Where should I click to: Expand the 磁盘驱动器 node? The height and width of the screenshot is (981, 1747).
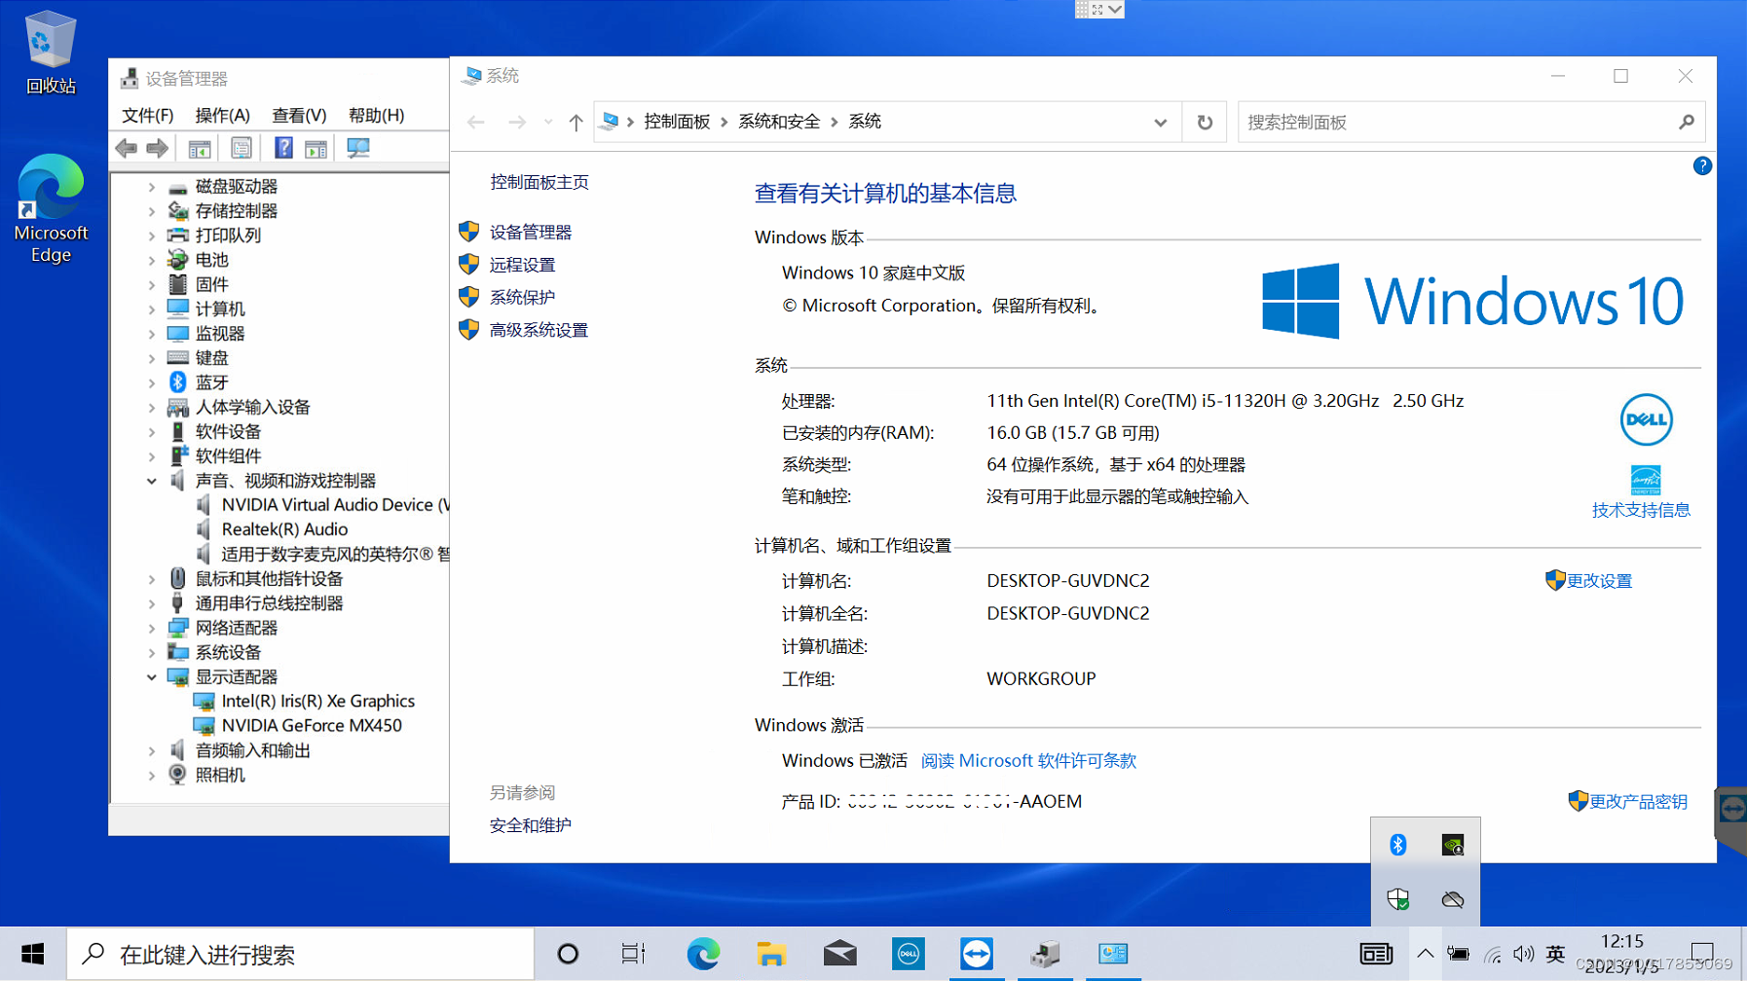pyautogui.click(x=151, y=186)
